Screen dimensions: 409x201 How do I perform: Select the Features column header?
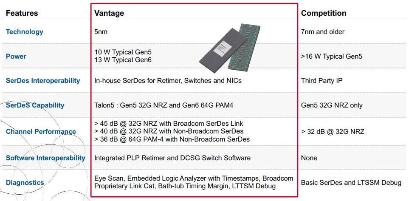coord(22,13)
